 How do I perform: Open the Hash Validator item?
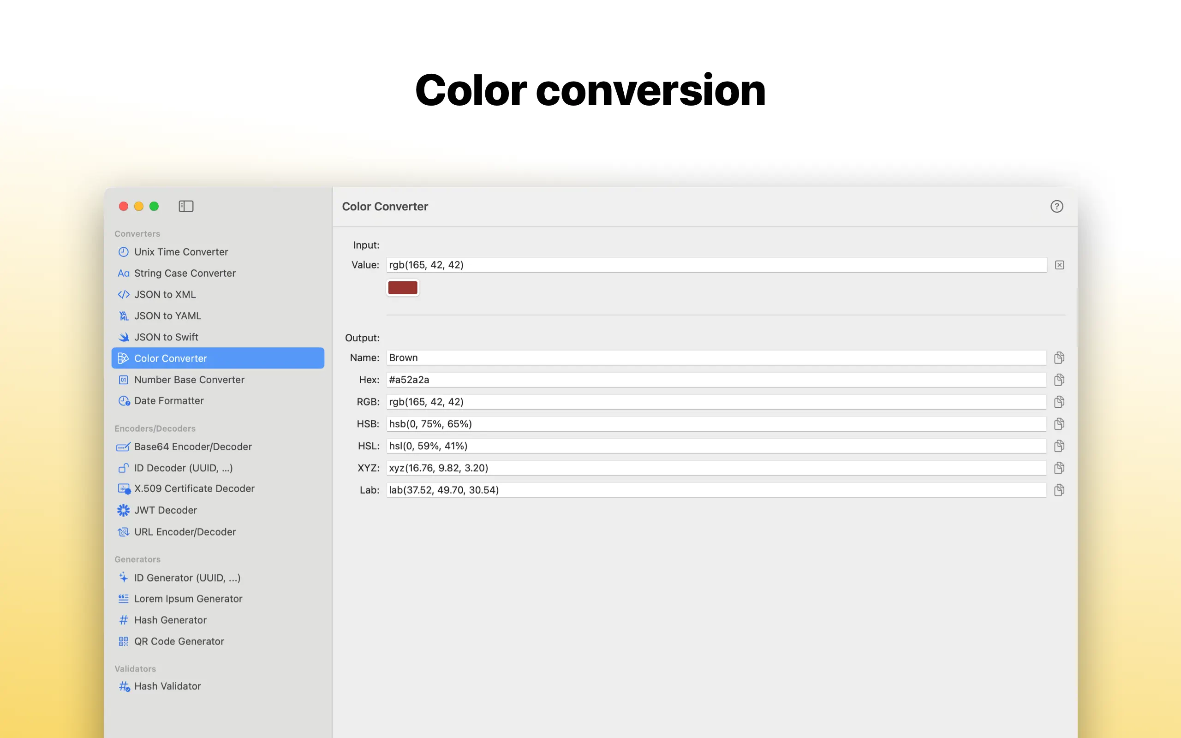(x=167, y=686)
